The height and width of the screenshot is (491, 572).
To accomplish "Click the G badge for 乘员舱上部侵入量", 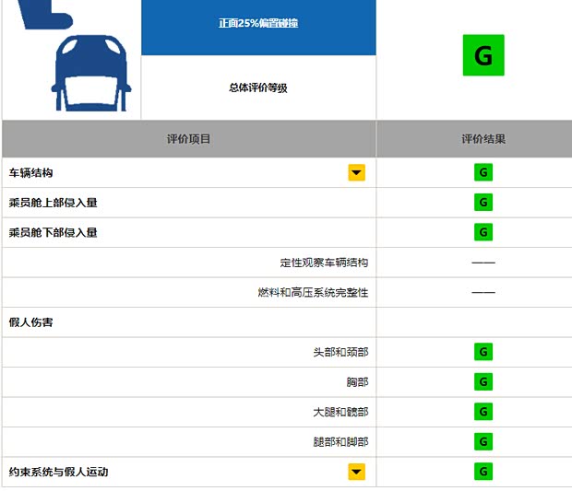I will coord(483,203).
